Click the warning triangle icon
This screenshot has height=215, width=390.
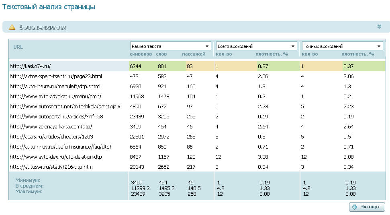[x=12, y=27]
